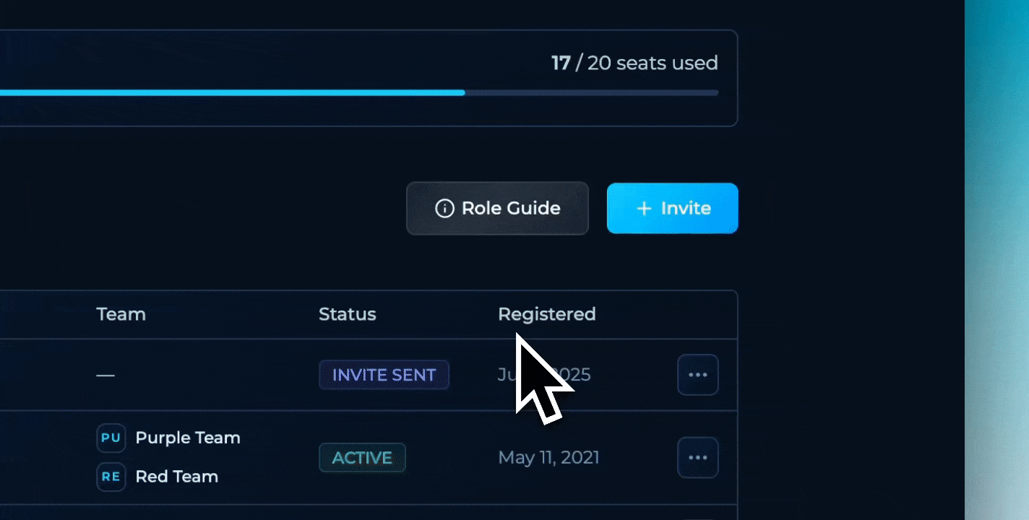
Task: Click the INVITE SENT status badge
Action: point(384,375)
